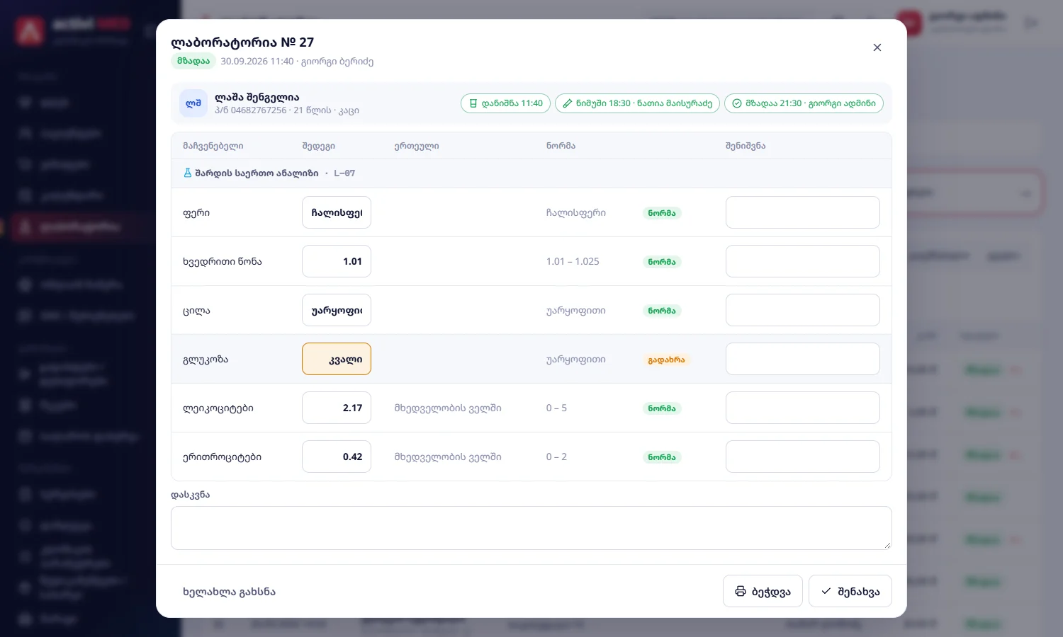Click the ნორმა badge in ფერი row

pos(662,213)
